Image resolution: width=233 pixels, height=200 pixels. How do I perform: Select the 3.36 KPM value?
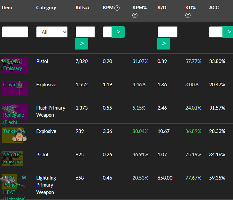coord(107,131)
